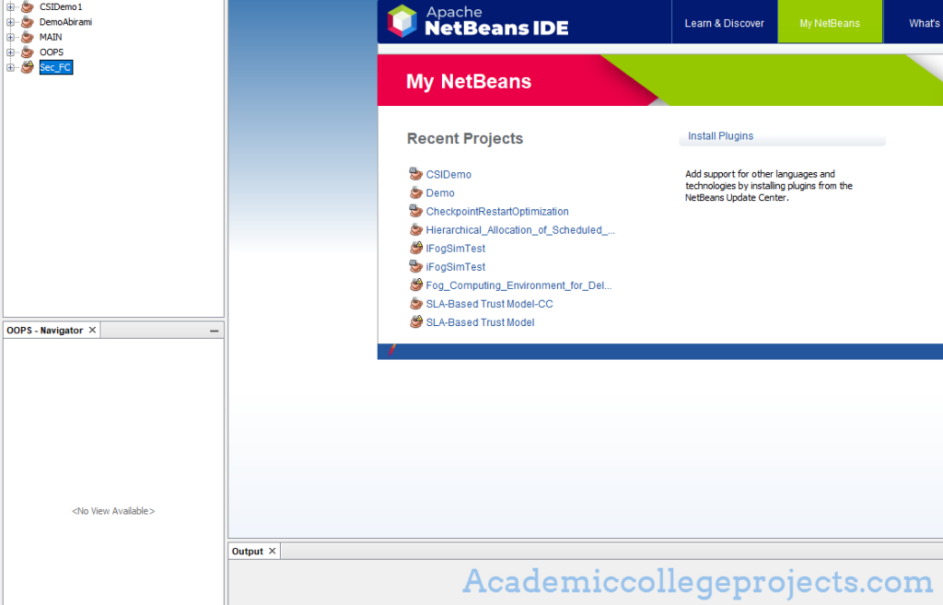
Task: Switch to the My NetBeans tab
Action: click(x=830, y=23)
